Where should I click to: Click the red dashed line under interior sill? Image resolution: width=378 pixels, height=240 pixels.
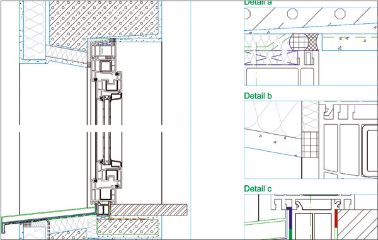[x=128, y=219]
